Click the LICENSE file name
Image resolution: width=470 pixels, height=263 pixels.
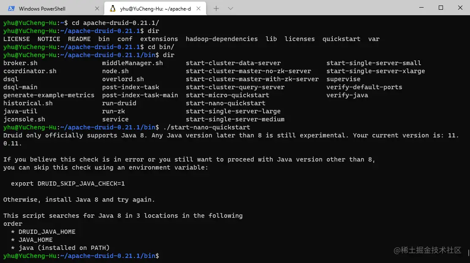click(16, 39)
